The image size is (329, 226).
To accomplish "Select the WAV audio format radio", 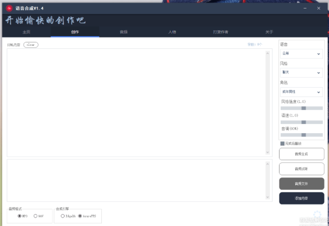I will (x=35, y=216).
